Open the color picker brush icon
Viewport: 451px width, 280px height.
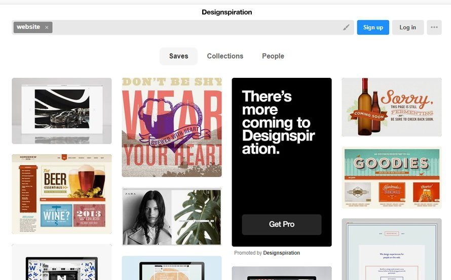[x=346, y=27]
